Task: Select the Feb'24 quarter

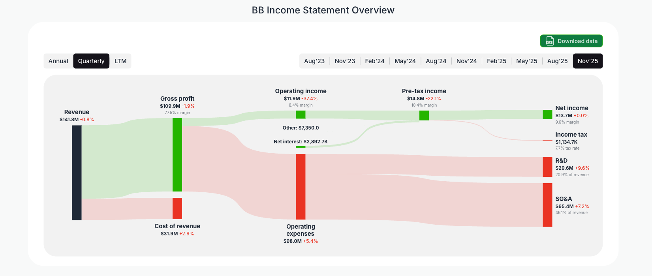Action: click(375, 61)
